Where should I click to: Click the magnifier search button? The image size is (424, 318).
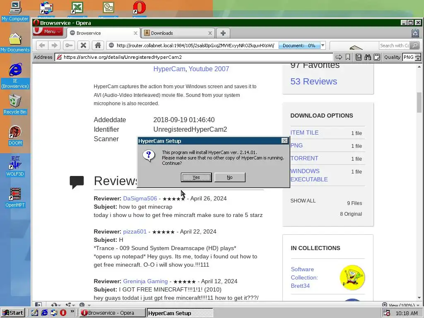pos(414,46)
